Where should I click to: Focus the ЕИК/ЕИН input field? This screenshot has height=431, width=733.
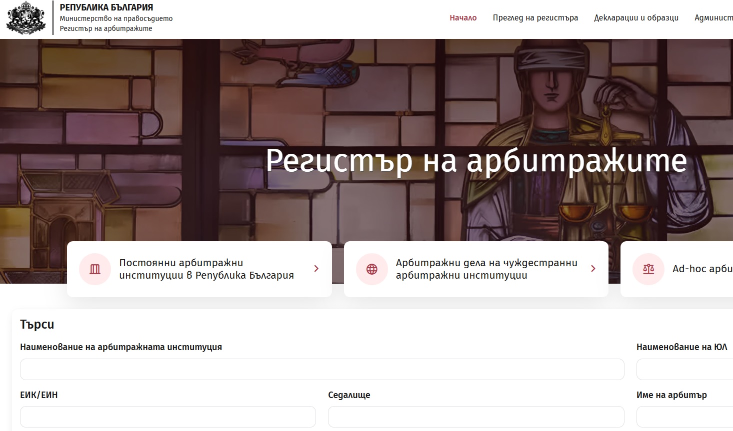coord(167,417)
